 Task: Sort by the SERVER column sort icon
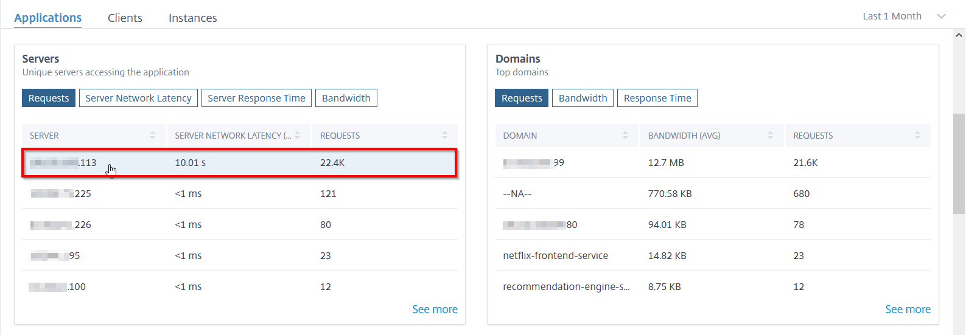click(152, 135)
